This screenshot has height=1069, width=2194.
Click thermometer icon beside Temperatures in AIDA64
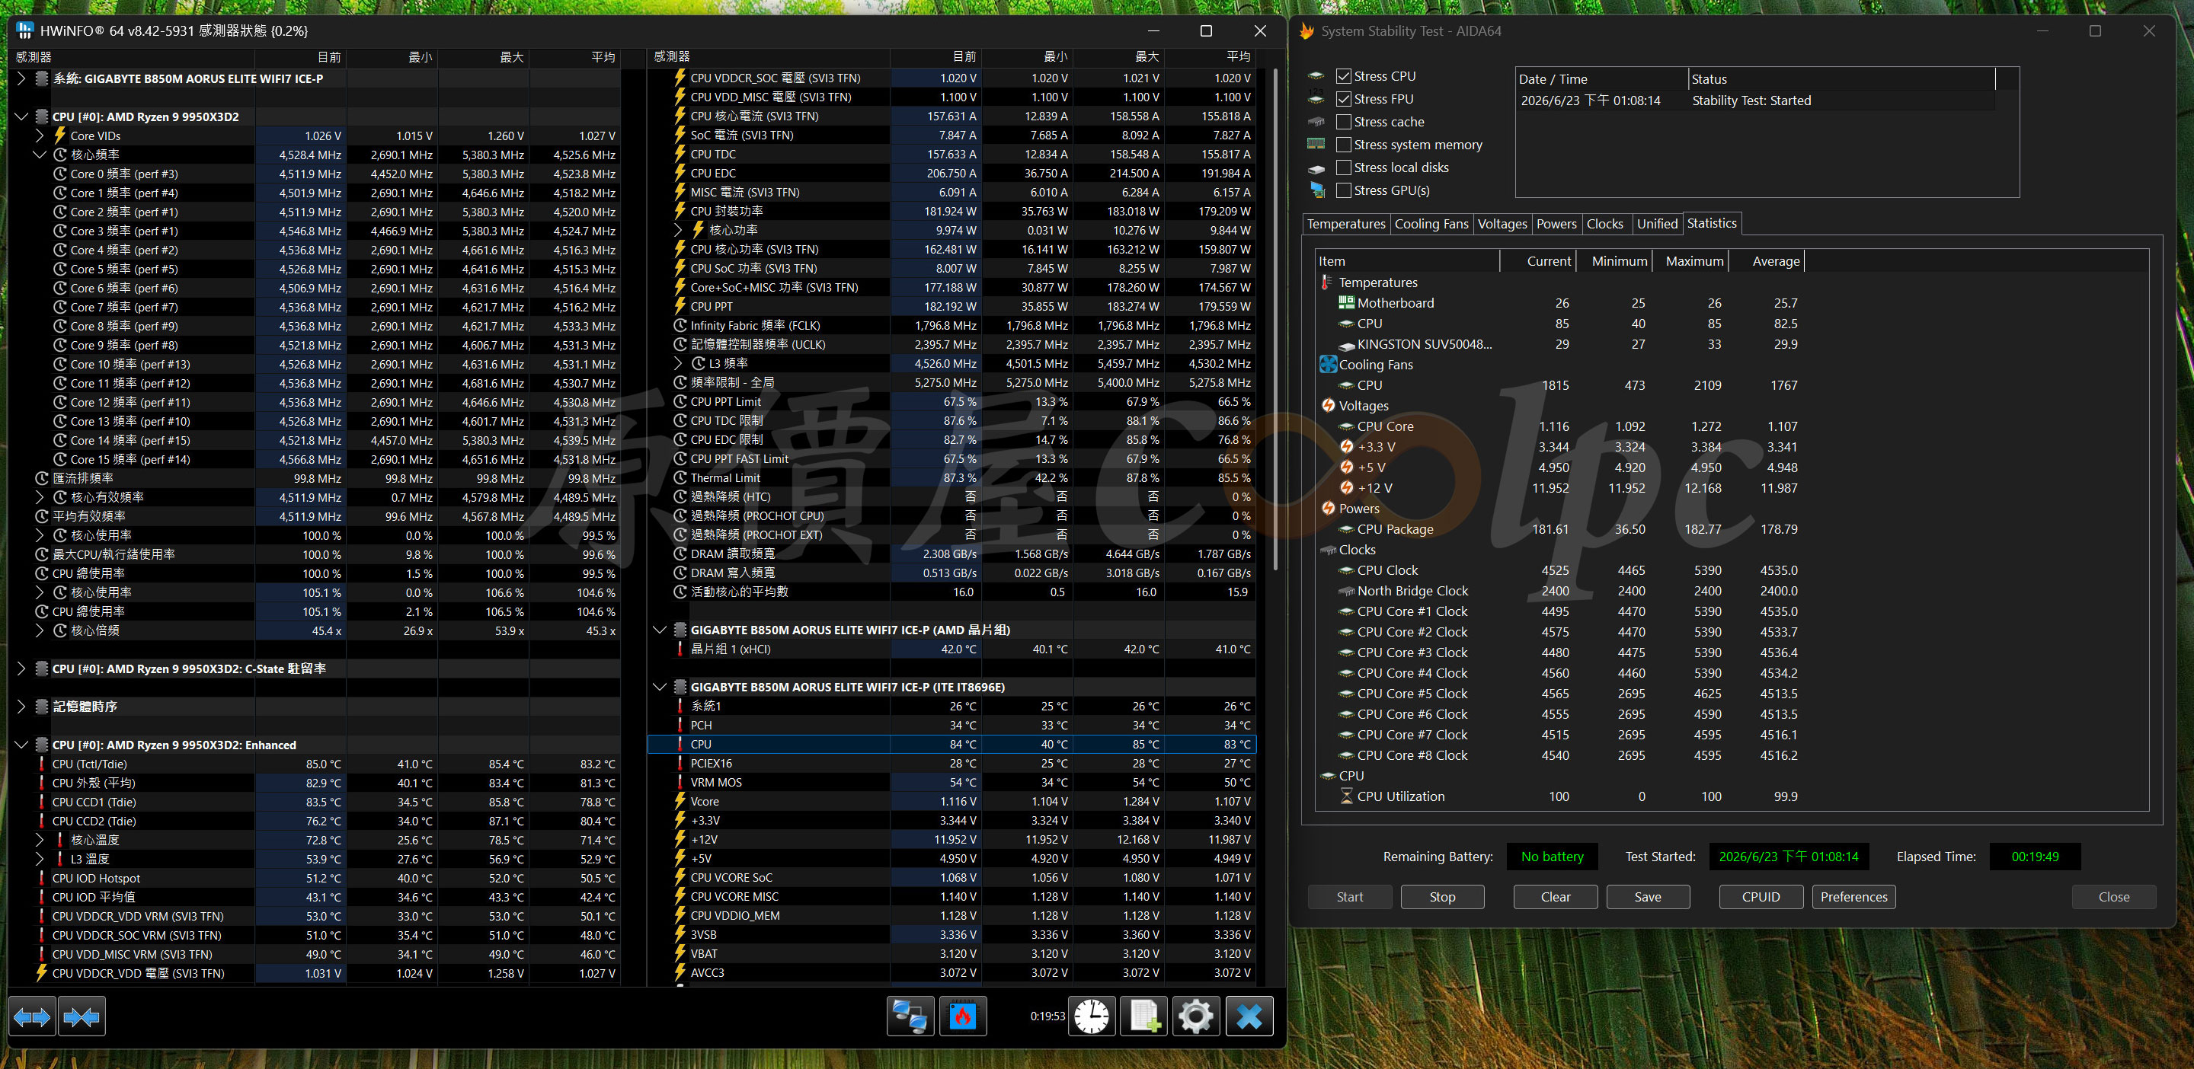pos(1326,282)
